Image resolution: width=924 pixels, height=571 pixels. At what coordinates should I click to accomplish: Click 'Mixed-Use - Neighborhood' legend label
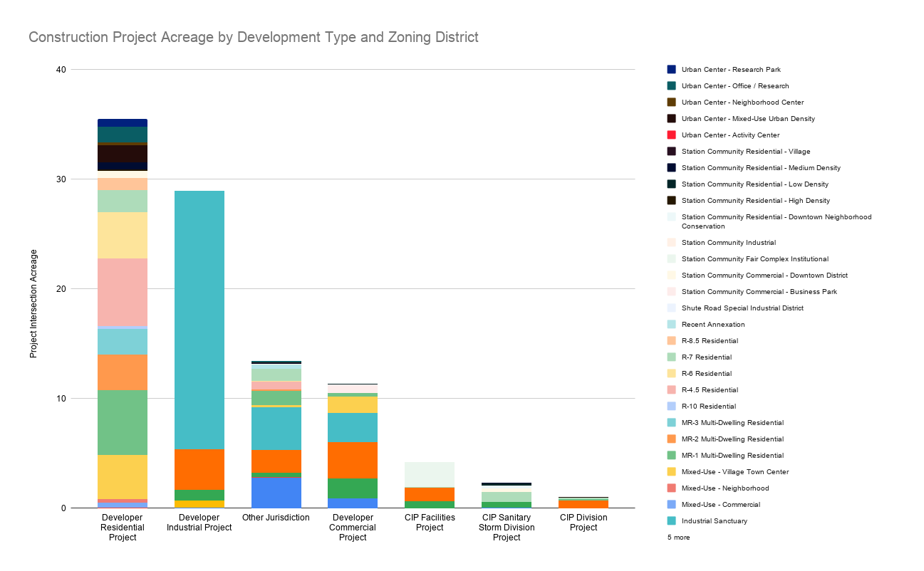click(x=725, y=488)
